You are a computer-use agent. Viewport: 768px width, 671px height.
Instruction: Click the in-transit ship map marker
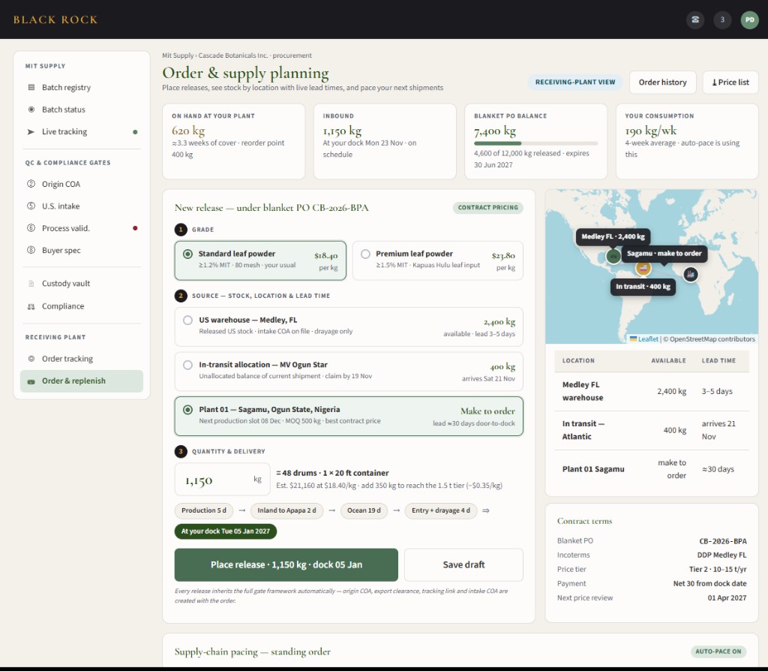(643, 268)
